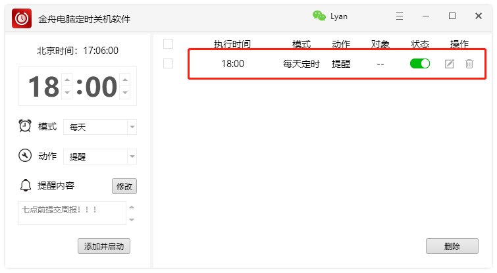Click the 模式 column header in table

[301, 44]
